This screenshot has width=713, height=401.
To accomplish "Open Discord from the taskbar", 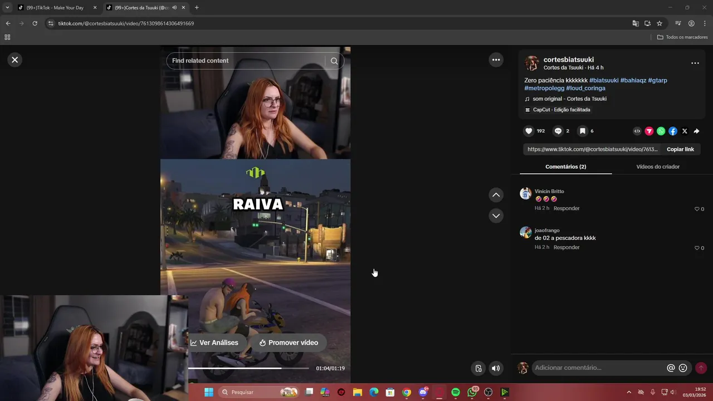I will [423, 392].
